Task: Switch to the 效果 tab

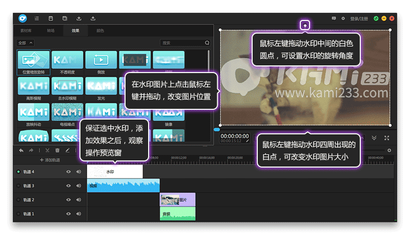Action: pyautogui.click(x=75, y=31)
